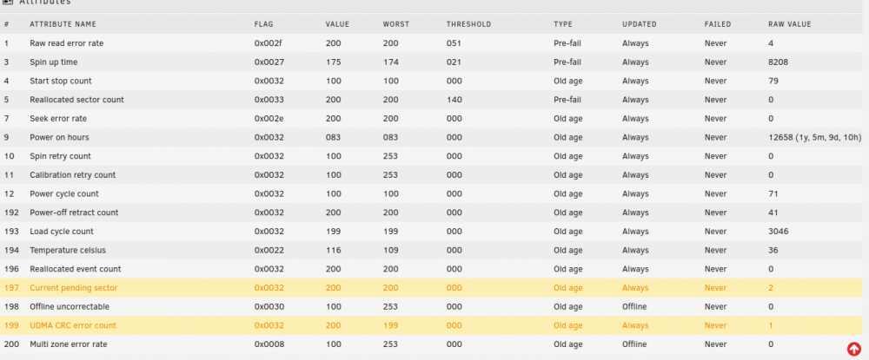Click the VALUE column header

tap(337, 24)
